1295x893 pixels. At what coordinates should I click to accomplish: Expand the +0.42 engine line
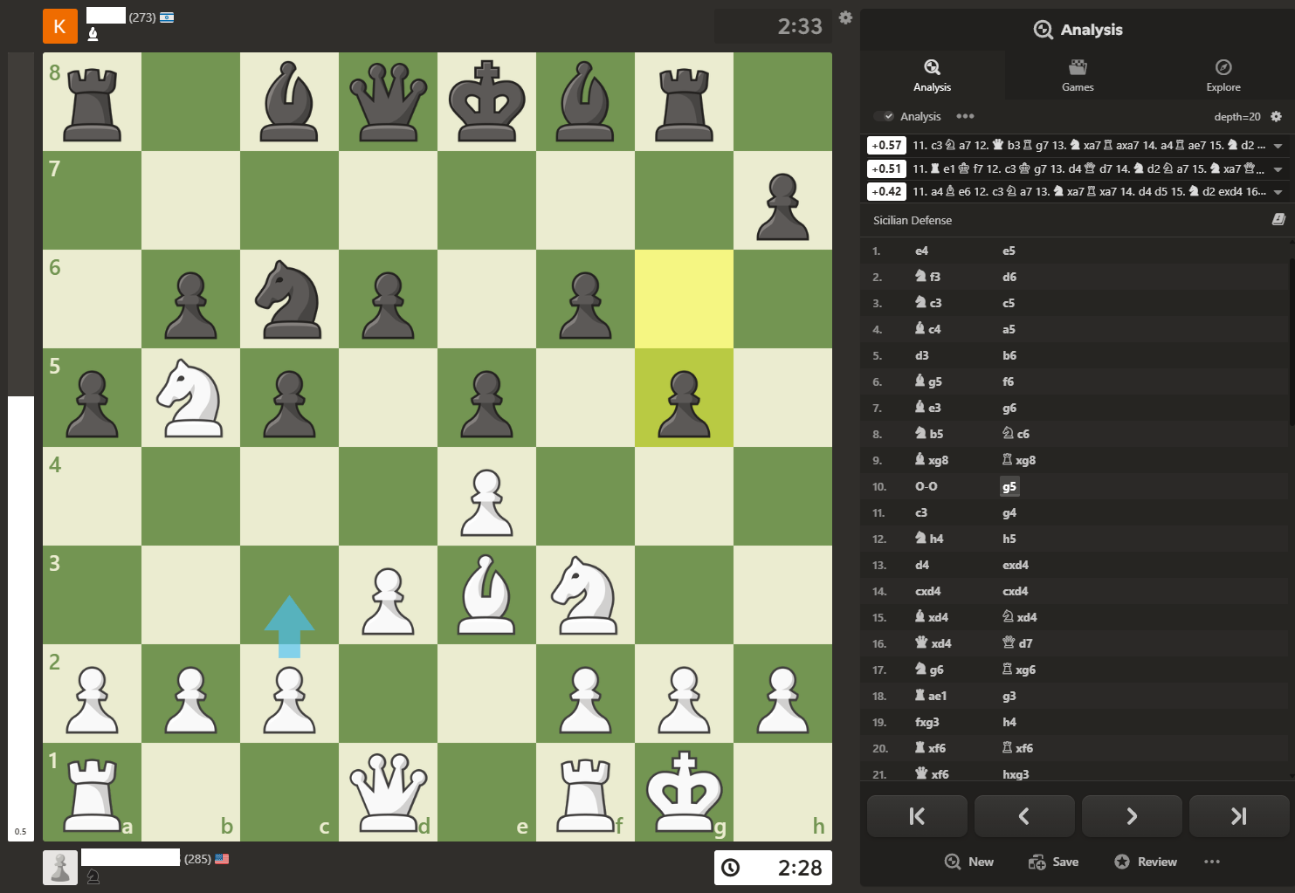1278,192
